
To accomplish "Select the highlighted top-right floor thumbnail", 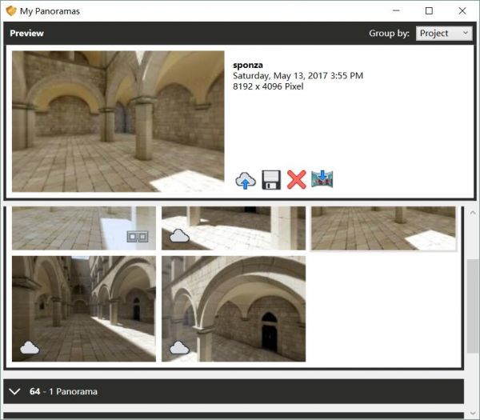I will click(x=383, y=228).
